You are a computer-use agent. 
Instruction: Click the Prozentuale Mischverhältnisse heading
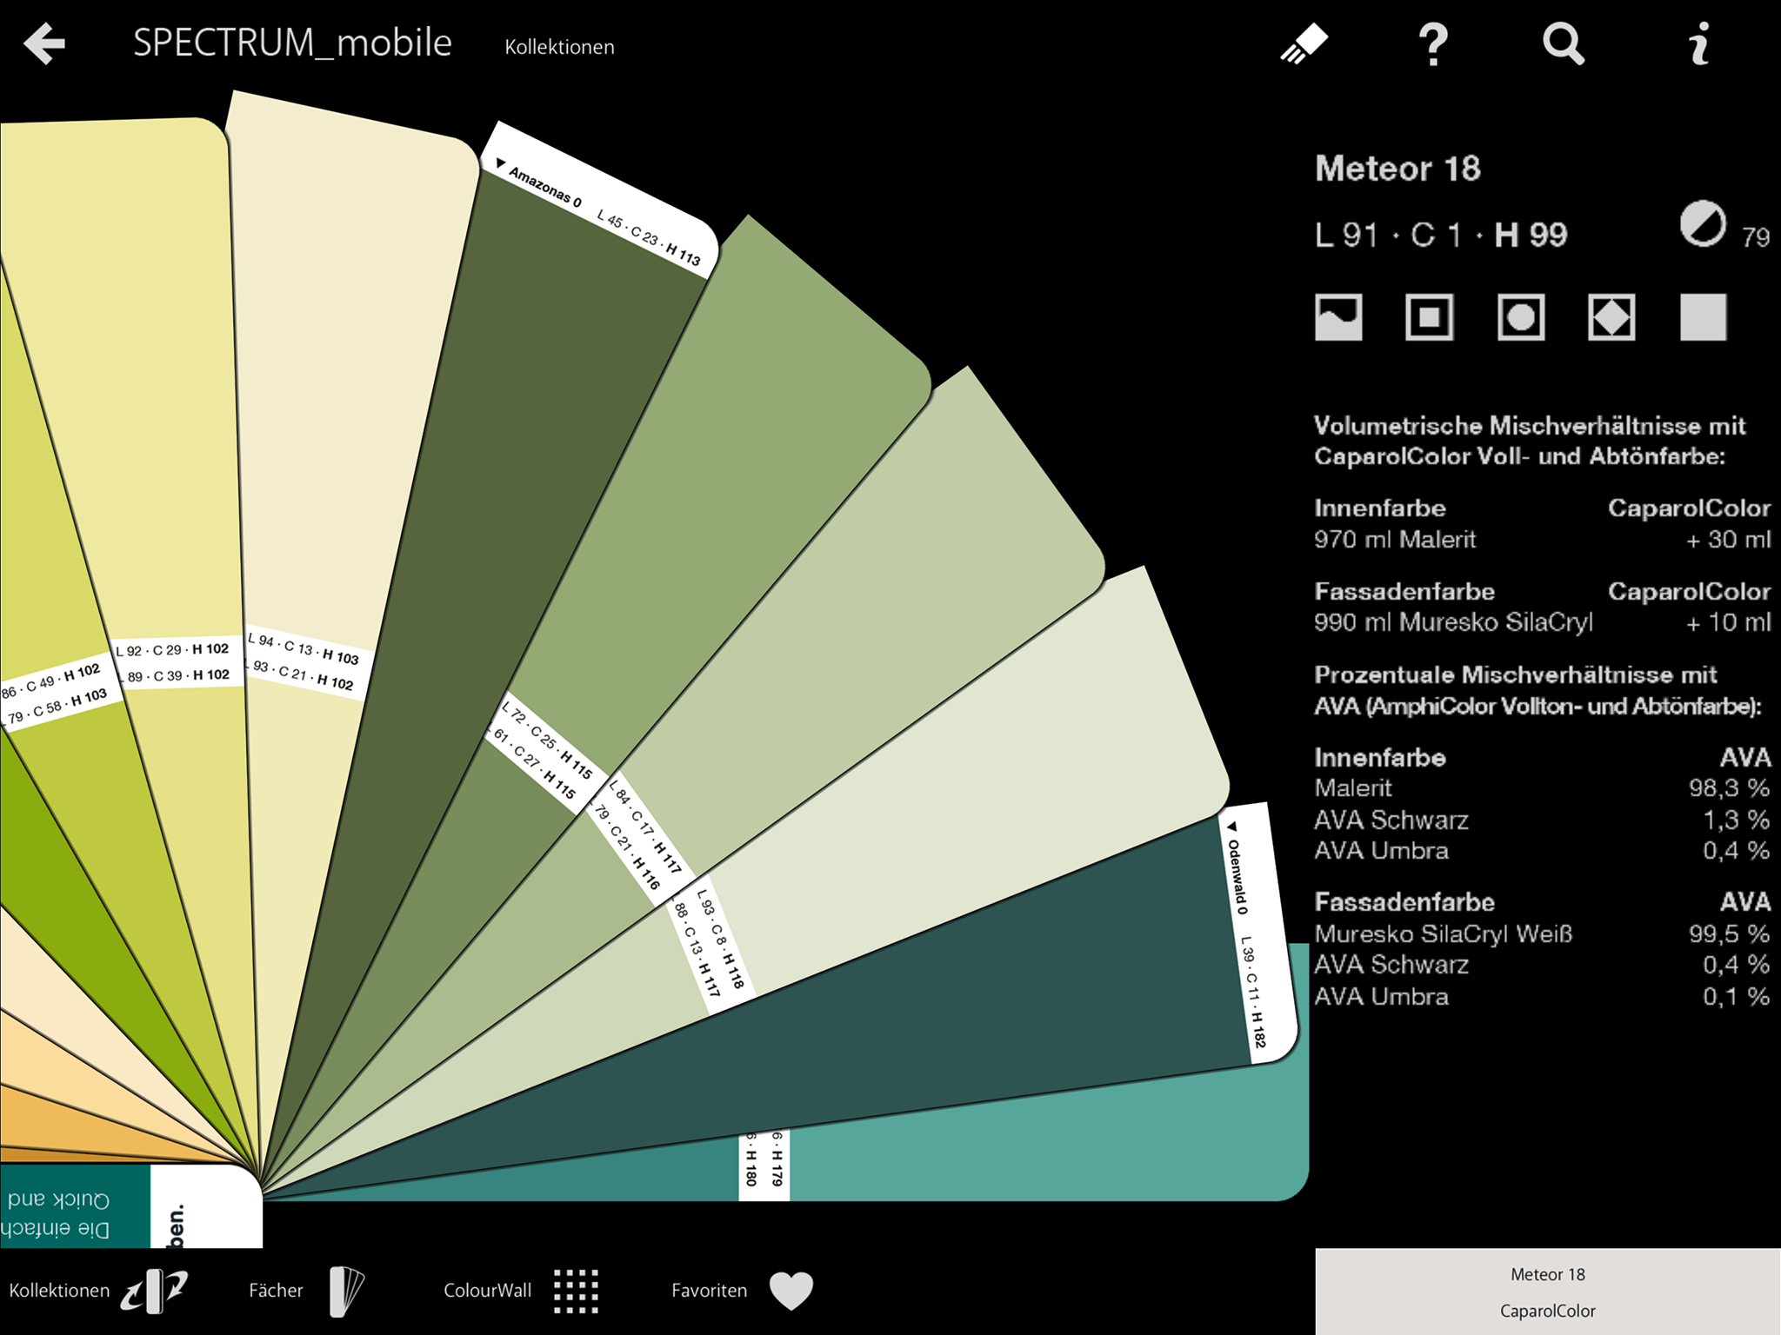pyautogui.click(x=1538, y=690)
